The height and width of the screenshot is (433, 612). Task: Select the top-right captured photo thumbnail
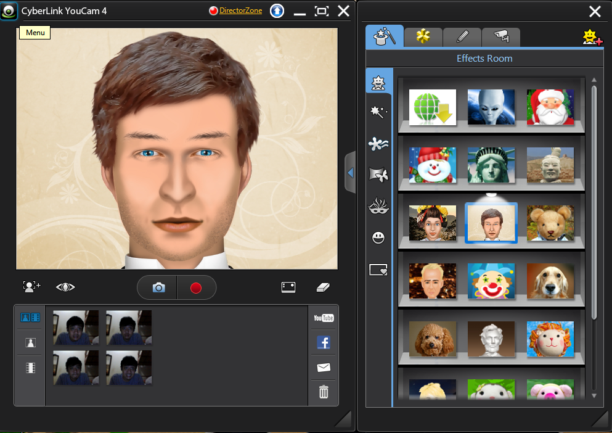[x=129, y=328]
